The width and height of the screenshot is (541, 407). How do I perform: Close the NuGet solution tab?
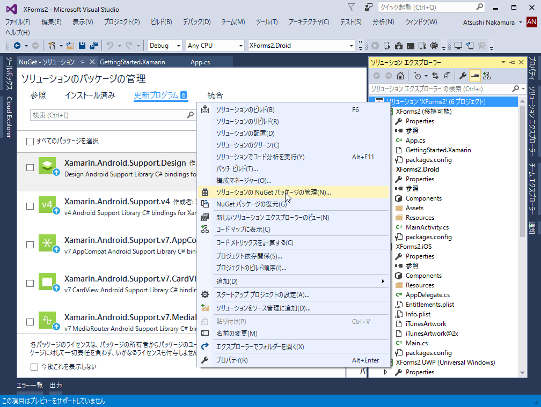click(x=92, y=62)
